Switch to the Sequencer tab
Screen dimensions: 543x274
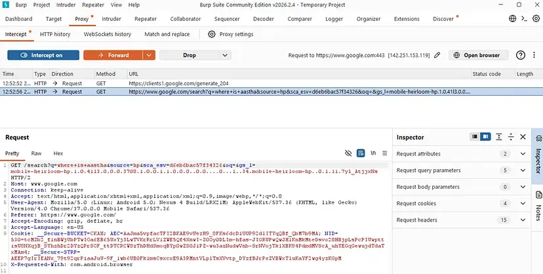(227, 19)
